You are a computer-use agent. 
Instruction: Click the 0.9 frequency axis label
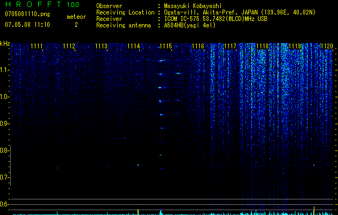(4, 124)
